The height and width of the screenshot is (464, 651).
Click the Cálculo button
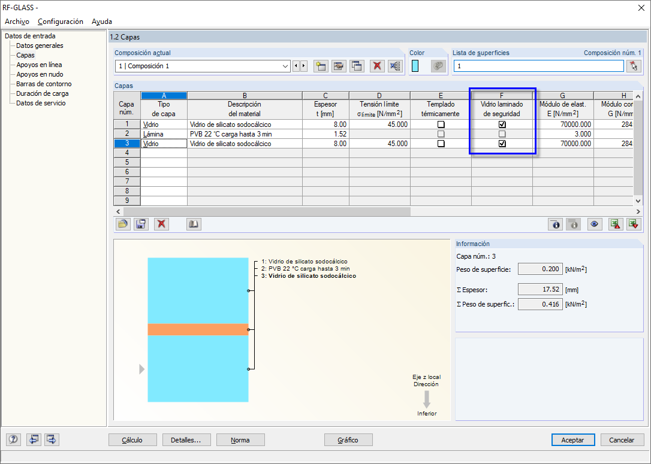[x=132, y=440]
